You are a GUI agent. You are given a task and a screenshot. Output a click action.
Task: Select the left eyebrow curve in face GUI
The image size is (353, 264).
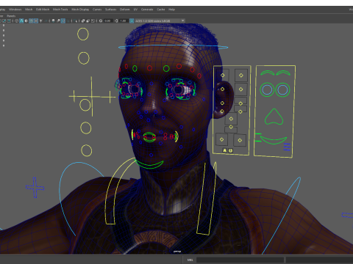pyautogui.click(x=267, y=73)
